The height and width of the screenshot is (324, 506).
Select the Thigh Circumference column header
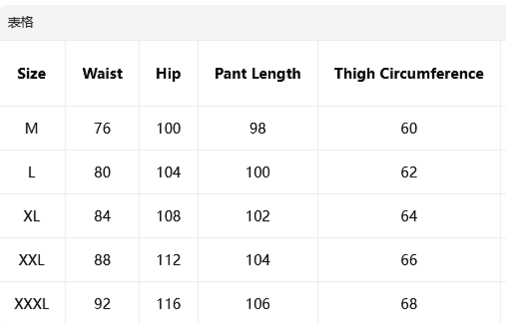(x=409, y=74)
